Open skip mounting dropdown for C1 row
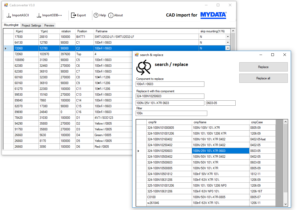 point(228,43)
